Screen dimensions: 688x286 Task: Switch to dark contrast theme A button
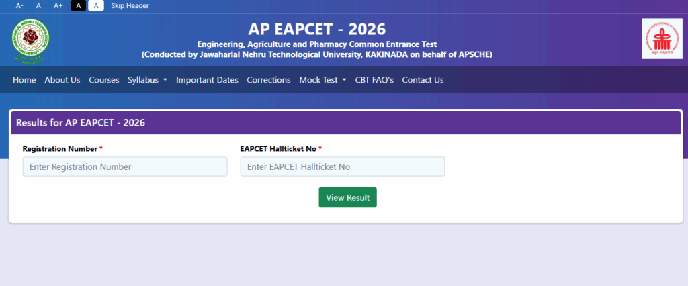click(79, 5)
